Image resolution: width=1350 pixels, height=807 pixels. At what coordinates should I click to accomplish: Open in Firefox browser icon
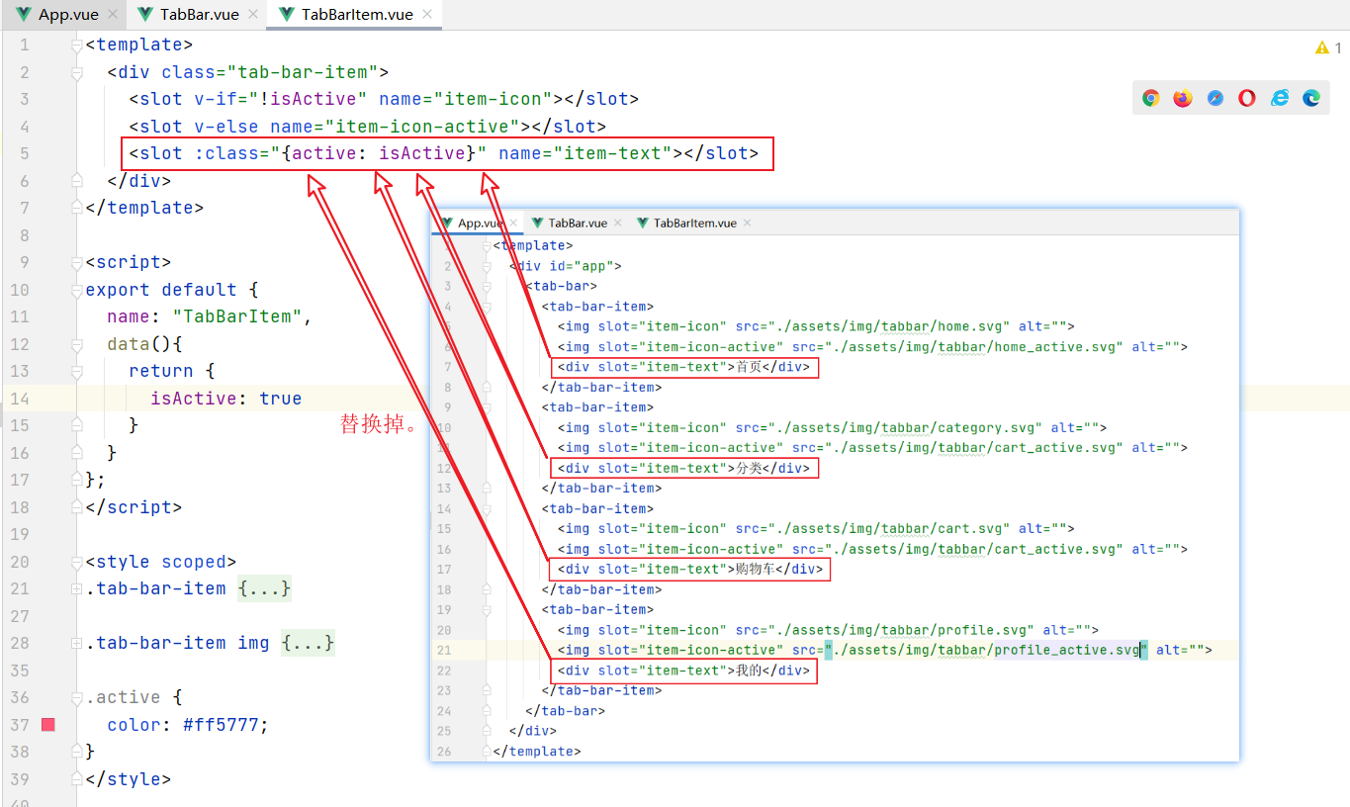(1183, 98)
